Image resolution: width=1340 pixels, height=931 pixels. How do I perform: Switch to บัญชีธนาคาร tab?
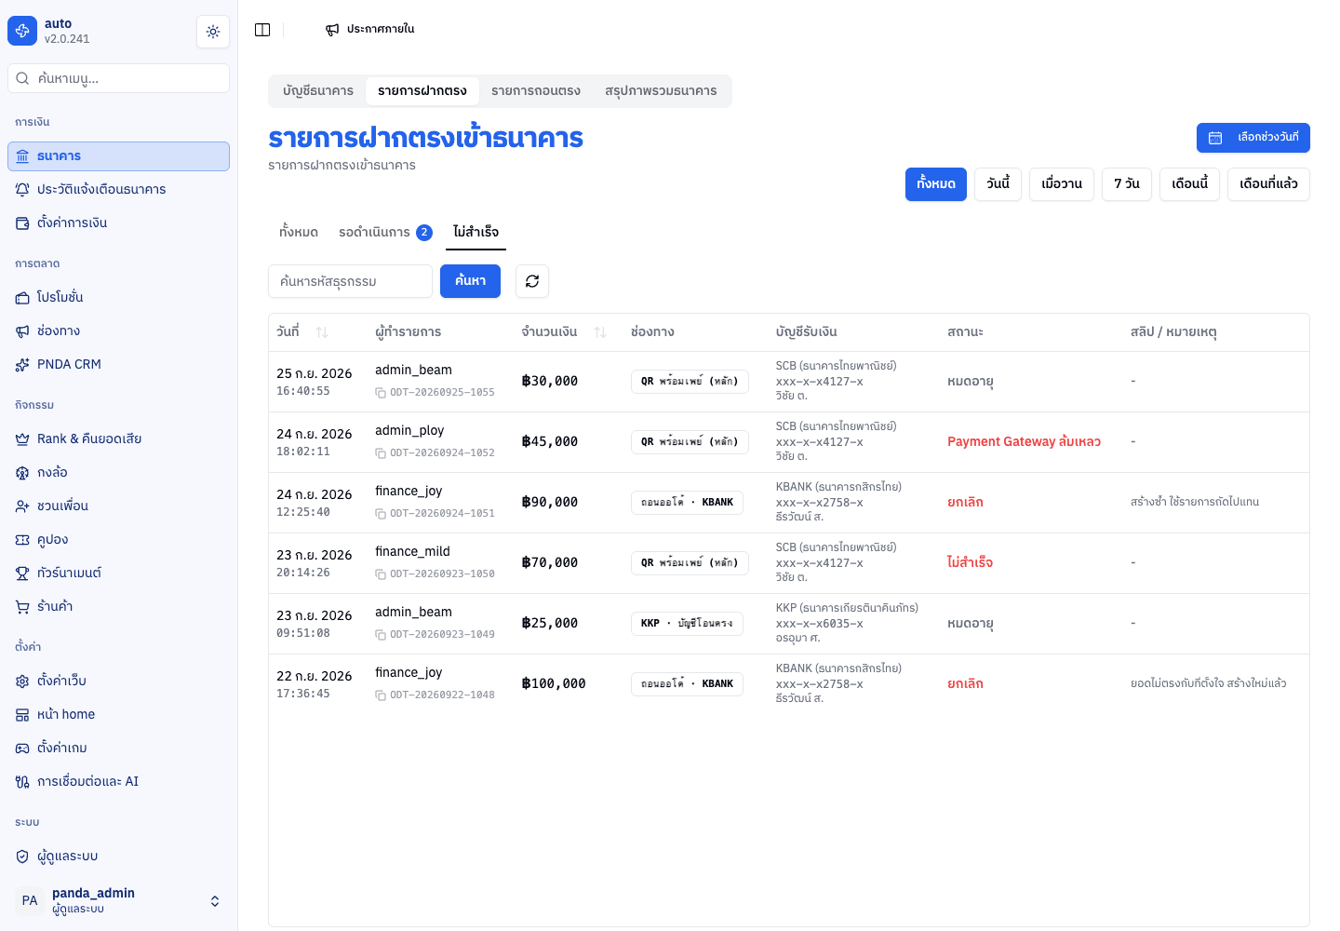pyautogui.click(x=318, y=91)
